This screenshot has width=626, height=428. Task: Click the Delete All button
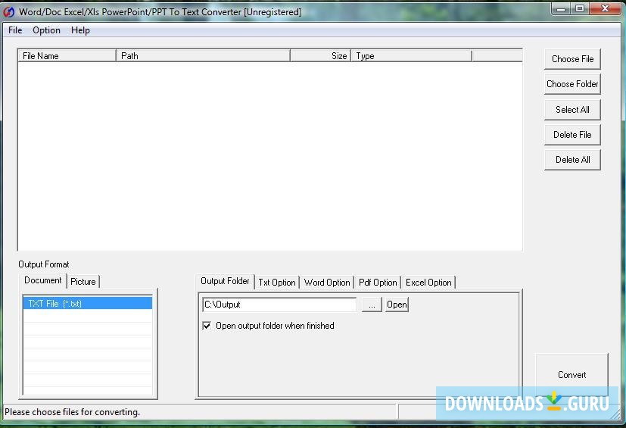pos(572,160)
